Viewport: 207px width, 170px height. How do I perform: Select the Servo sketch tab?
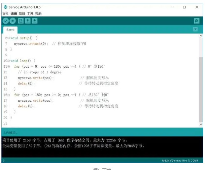(10, 30)
